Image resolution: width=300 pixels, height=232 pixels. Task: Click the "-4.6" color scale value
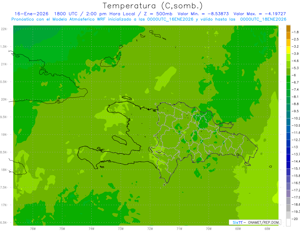[x=295, y=61]
